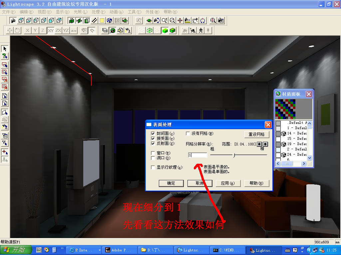Open D:\丁\... folder taskbar item

tap(155, 250)
